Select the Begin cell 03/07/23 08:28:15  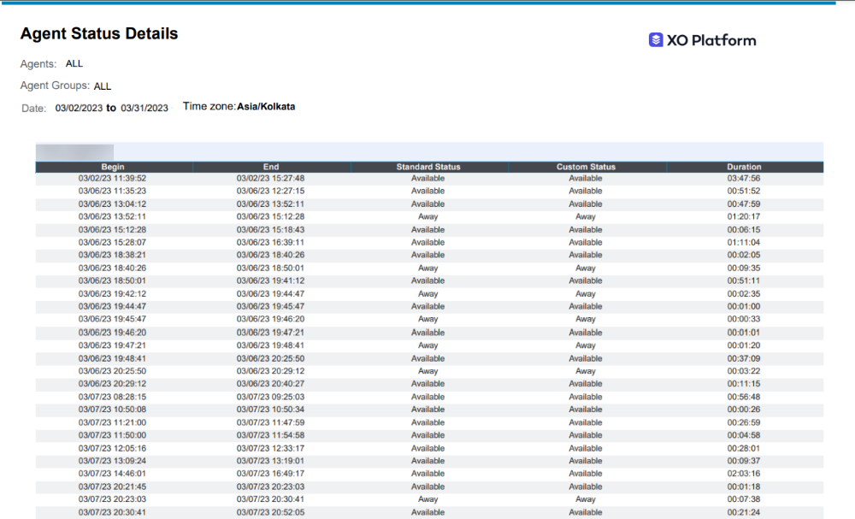tap(113, 397)
